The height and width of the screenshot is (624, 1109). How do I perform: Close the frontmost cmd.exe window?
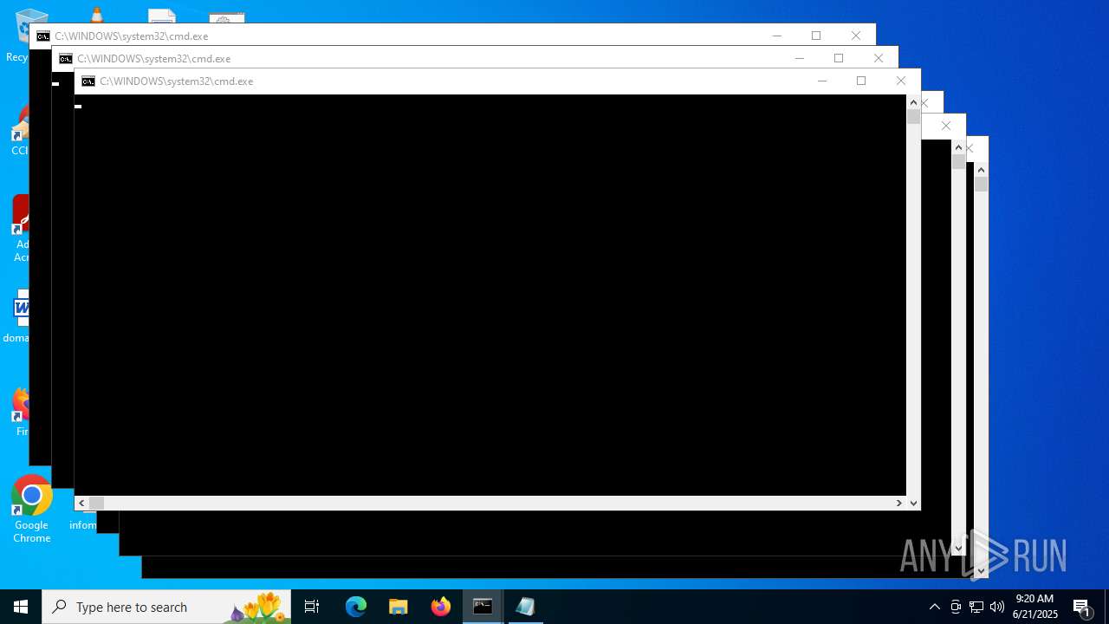(901, 81)
